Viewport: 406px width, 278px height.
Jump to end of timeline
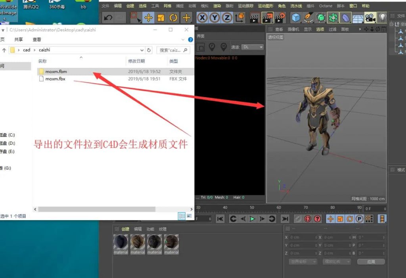tap(285, 219)
